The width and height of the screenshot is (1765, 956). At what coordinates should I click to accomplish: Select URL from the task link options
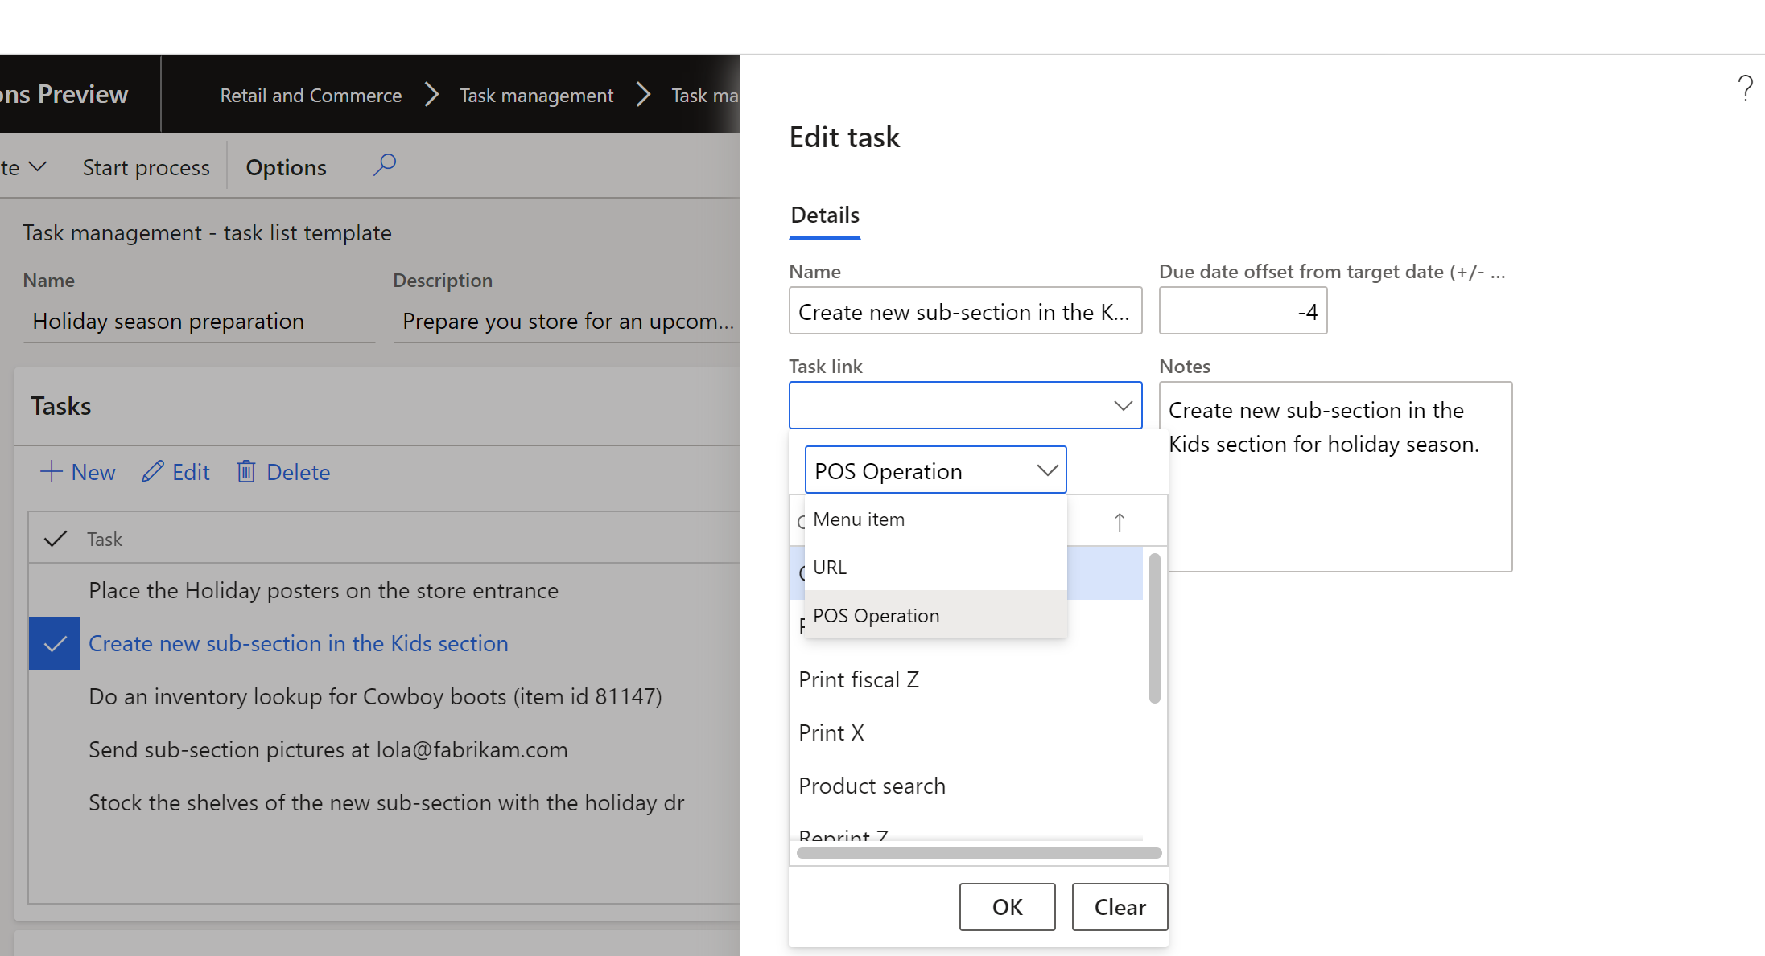pos(931,566)
